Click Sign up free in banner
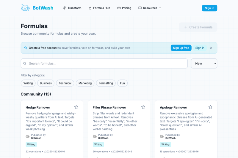The height and width of the screenshot is (158, 238). pyautogui.click(x=181, y=48)
